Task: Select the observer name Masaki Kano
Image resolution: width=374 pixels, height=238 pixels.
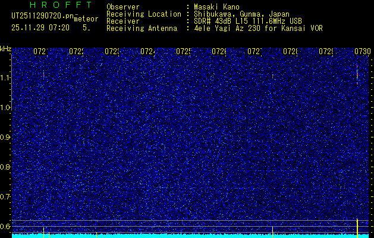Action: 212,7
